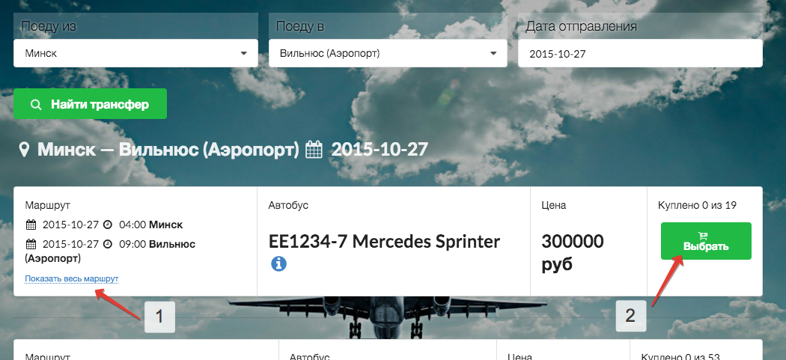Click the Дата отправления date field
Screen dimensions: 786x360
tap(640, 53)
